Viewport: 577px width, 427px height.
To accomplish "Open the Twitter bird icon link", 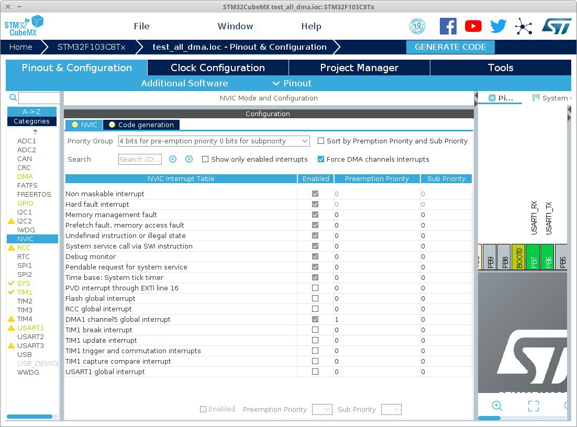I will (x=498, y=26).
